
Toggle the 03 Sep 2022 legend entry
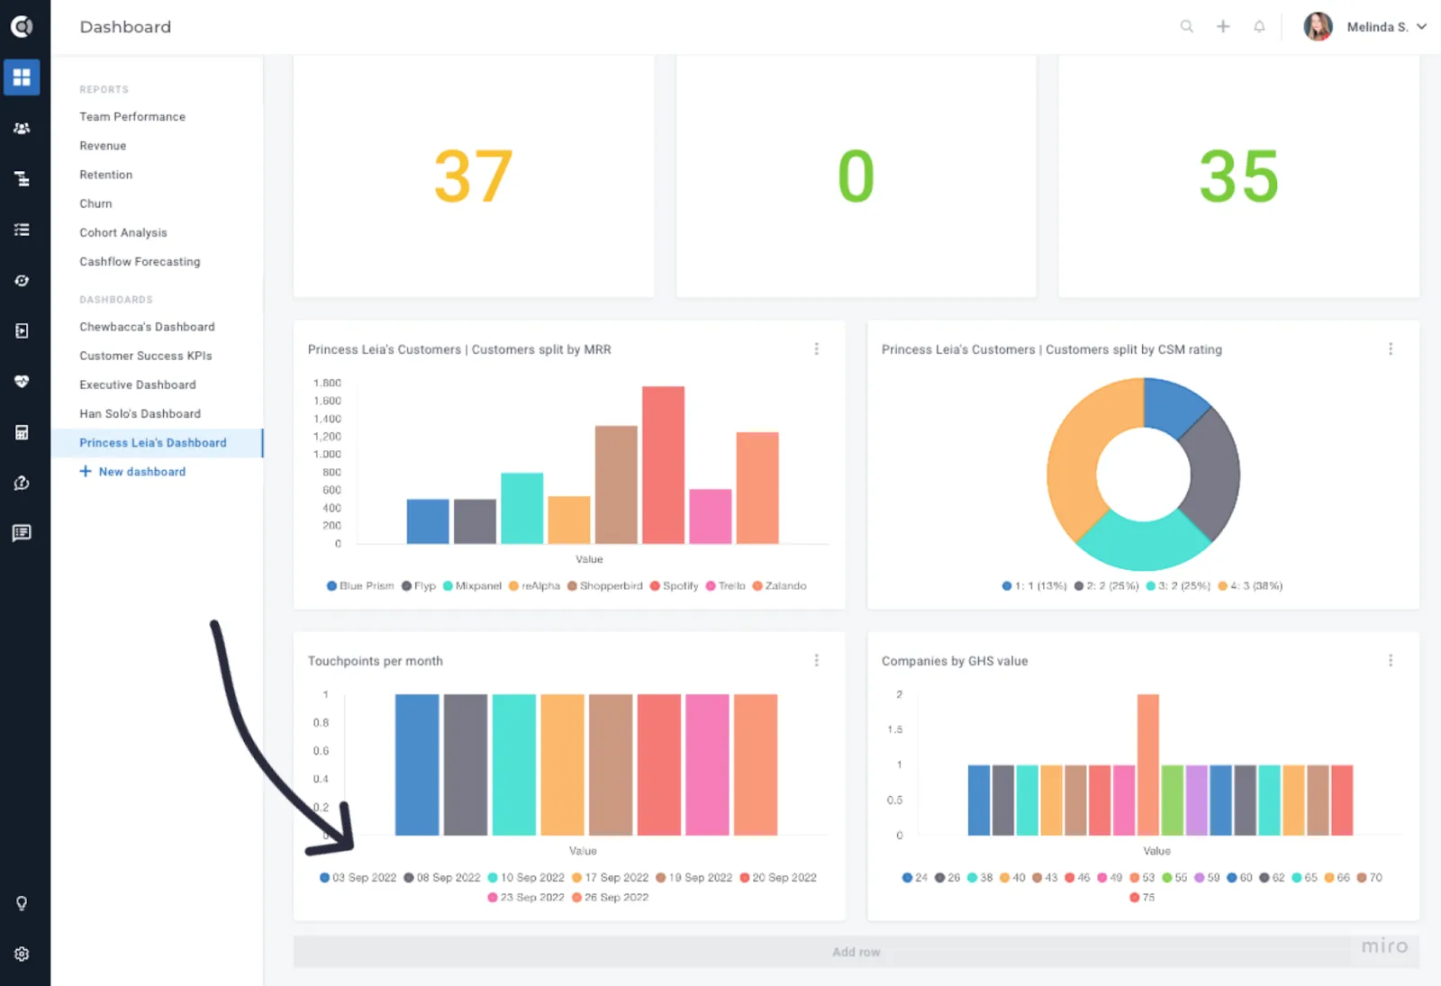[358, 877]
